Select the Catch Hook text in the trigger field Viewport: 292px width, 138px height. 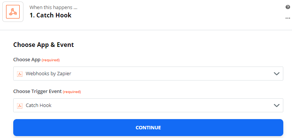tap(39, 105)
